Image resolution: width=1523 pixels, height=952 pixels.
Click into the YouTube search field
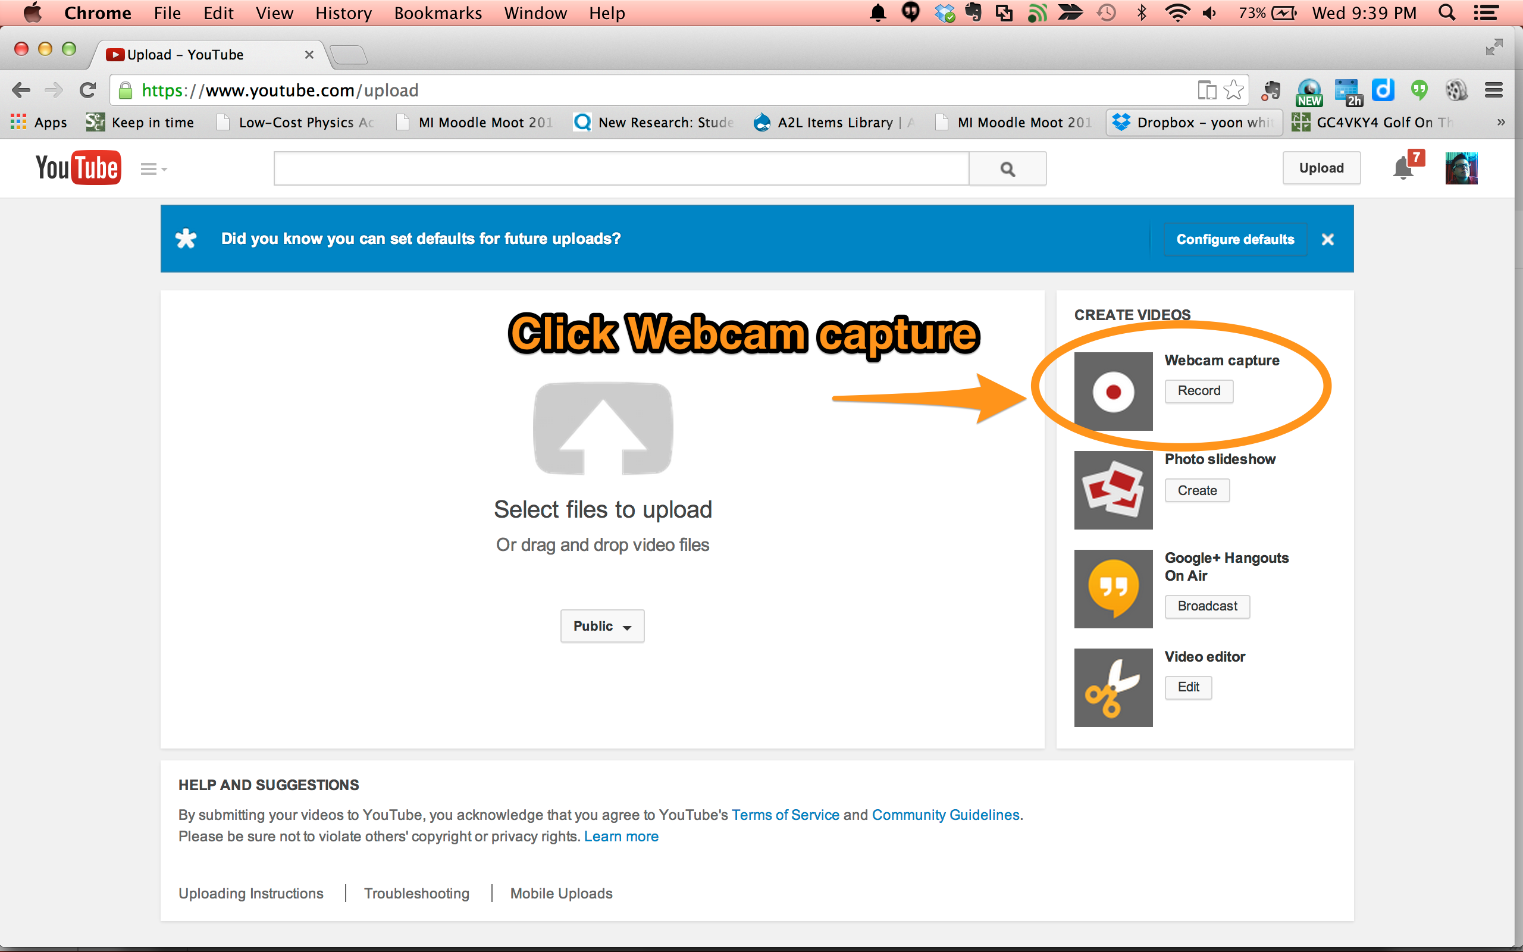(621, 169)
